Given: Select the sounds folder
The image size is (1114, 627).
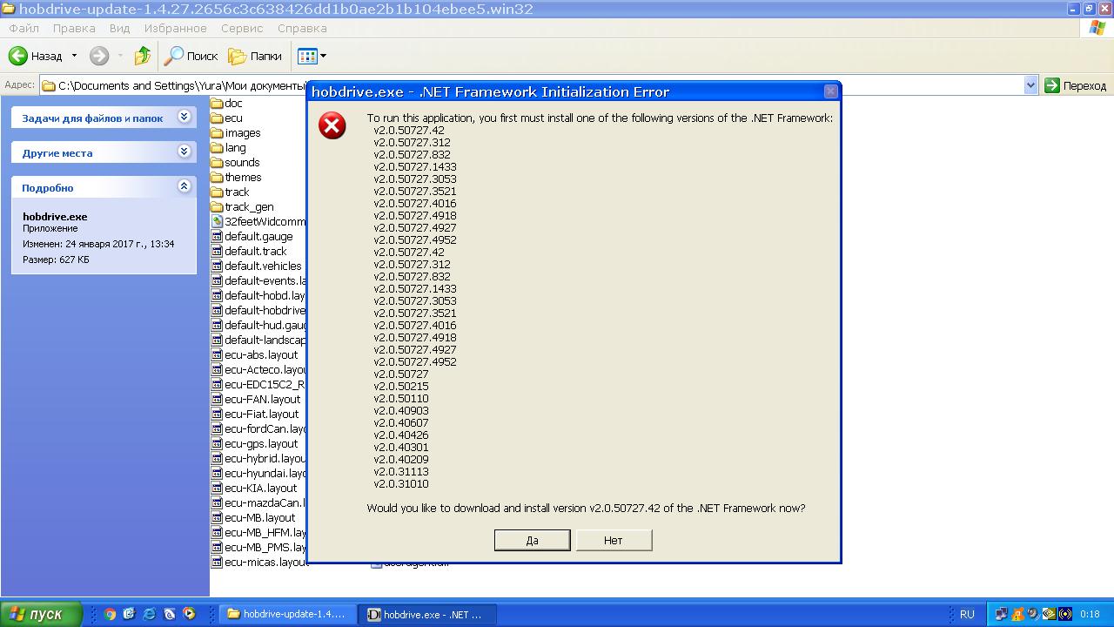Looking at the screenshot, I should pos(235,162).
